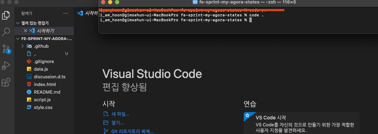Minimize the Terminal window with yellow button
This screenshot has width=378, height=134.
[110, 2]
